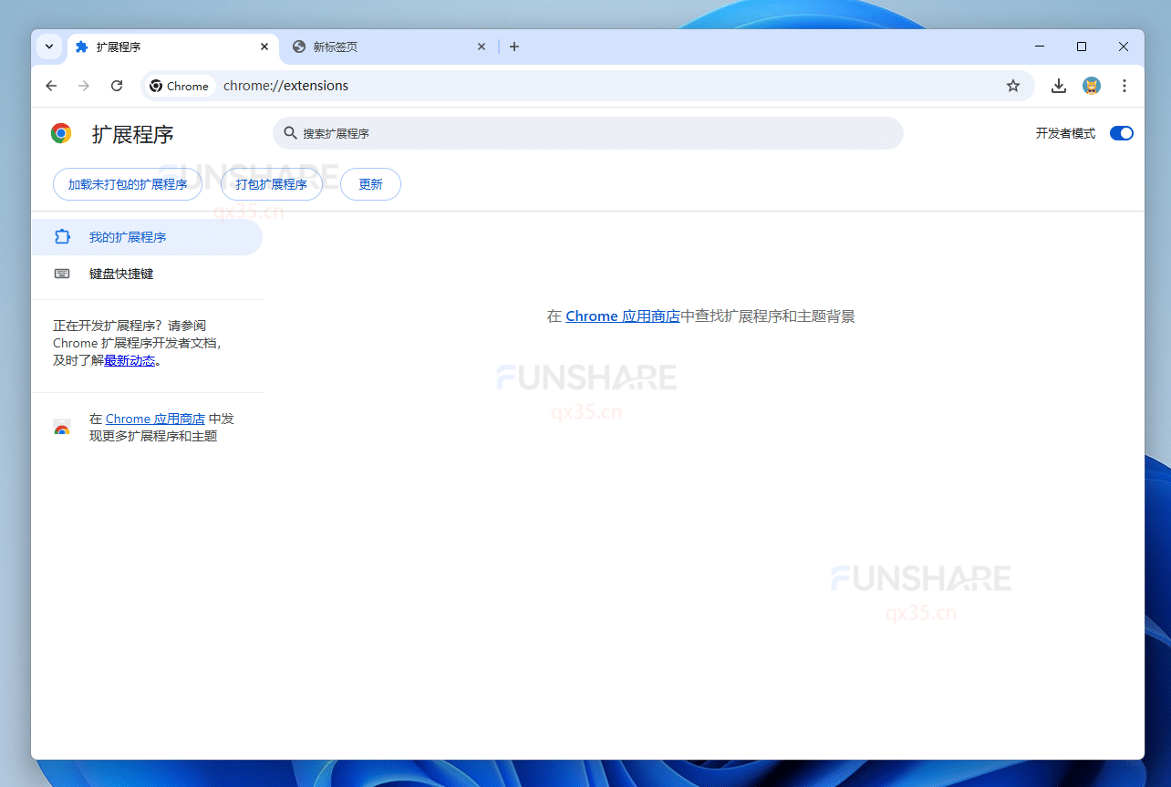Click the tab search chevron at top left
Viewport: 1171px width, 787px height.
(49, 47)
